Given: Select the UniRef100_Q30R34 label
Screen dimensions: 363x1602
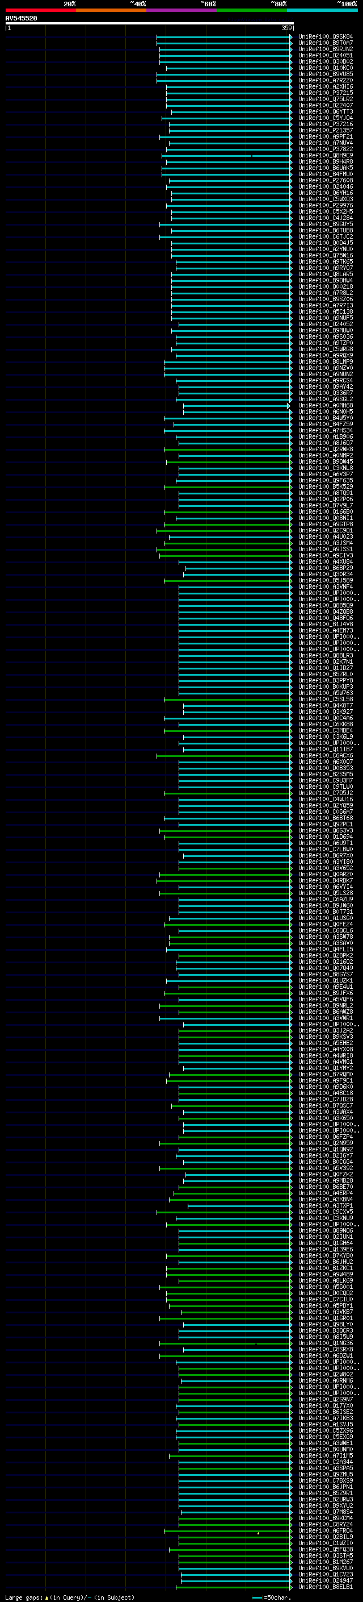Looking at the screenshot, I should 326,574.
